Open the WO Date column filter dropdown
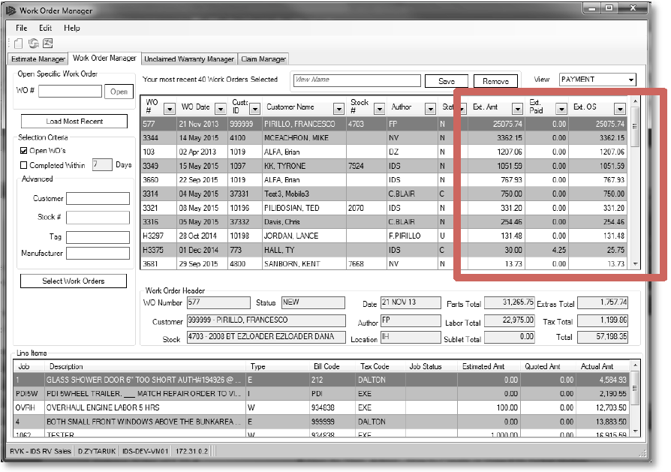This screenshot has height=472, width=671. coord(221,110)
